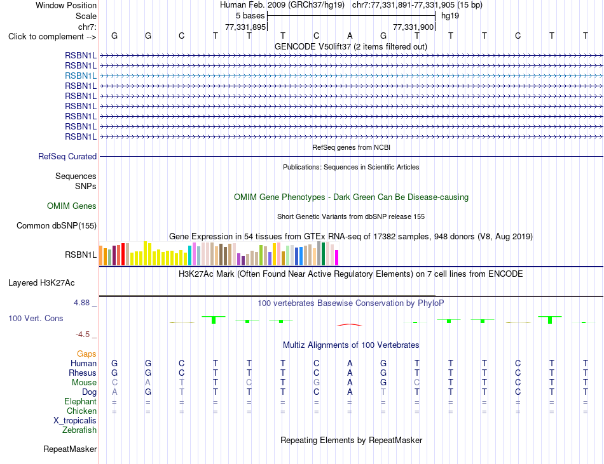Click the Window Position track label
604x464 pixels.
[66, 5]
